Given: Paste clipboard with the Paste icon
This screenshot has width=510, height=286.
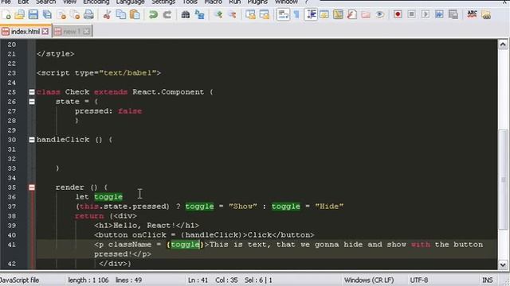Looking at the screenshot, I should coord(135,14).
